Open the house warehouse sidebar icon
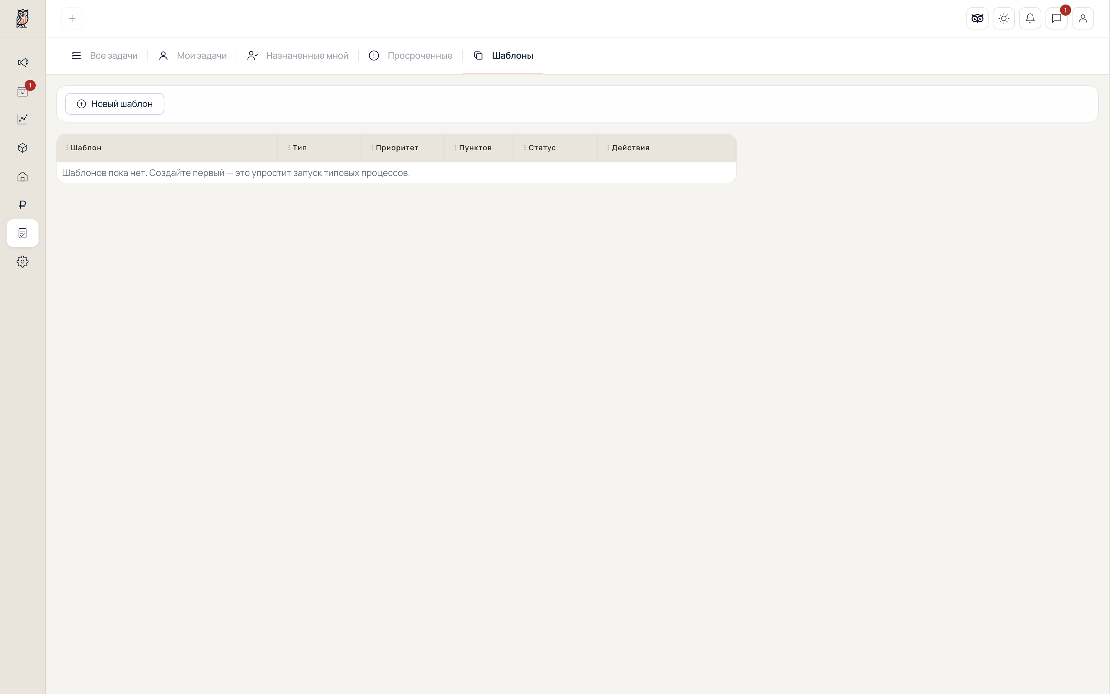The height and width of the screenshot is (694, 1110). coord(23,177)
